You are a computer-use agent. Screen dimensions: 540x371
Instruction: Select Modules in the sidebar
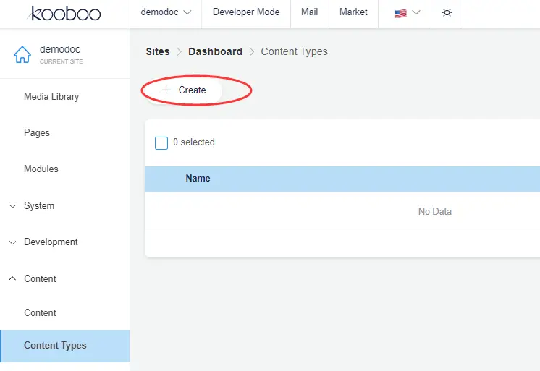[41, 169]
